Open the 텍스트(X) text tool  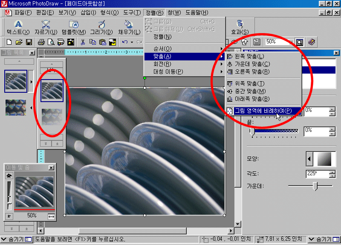18,28
